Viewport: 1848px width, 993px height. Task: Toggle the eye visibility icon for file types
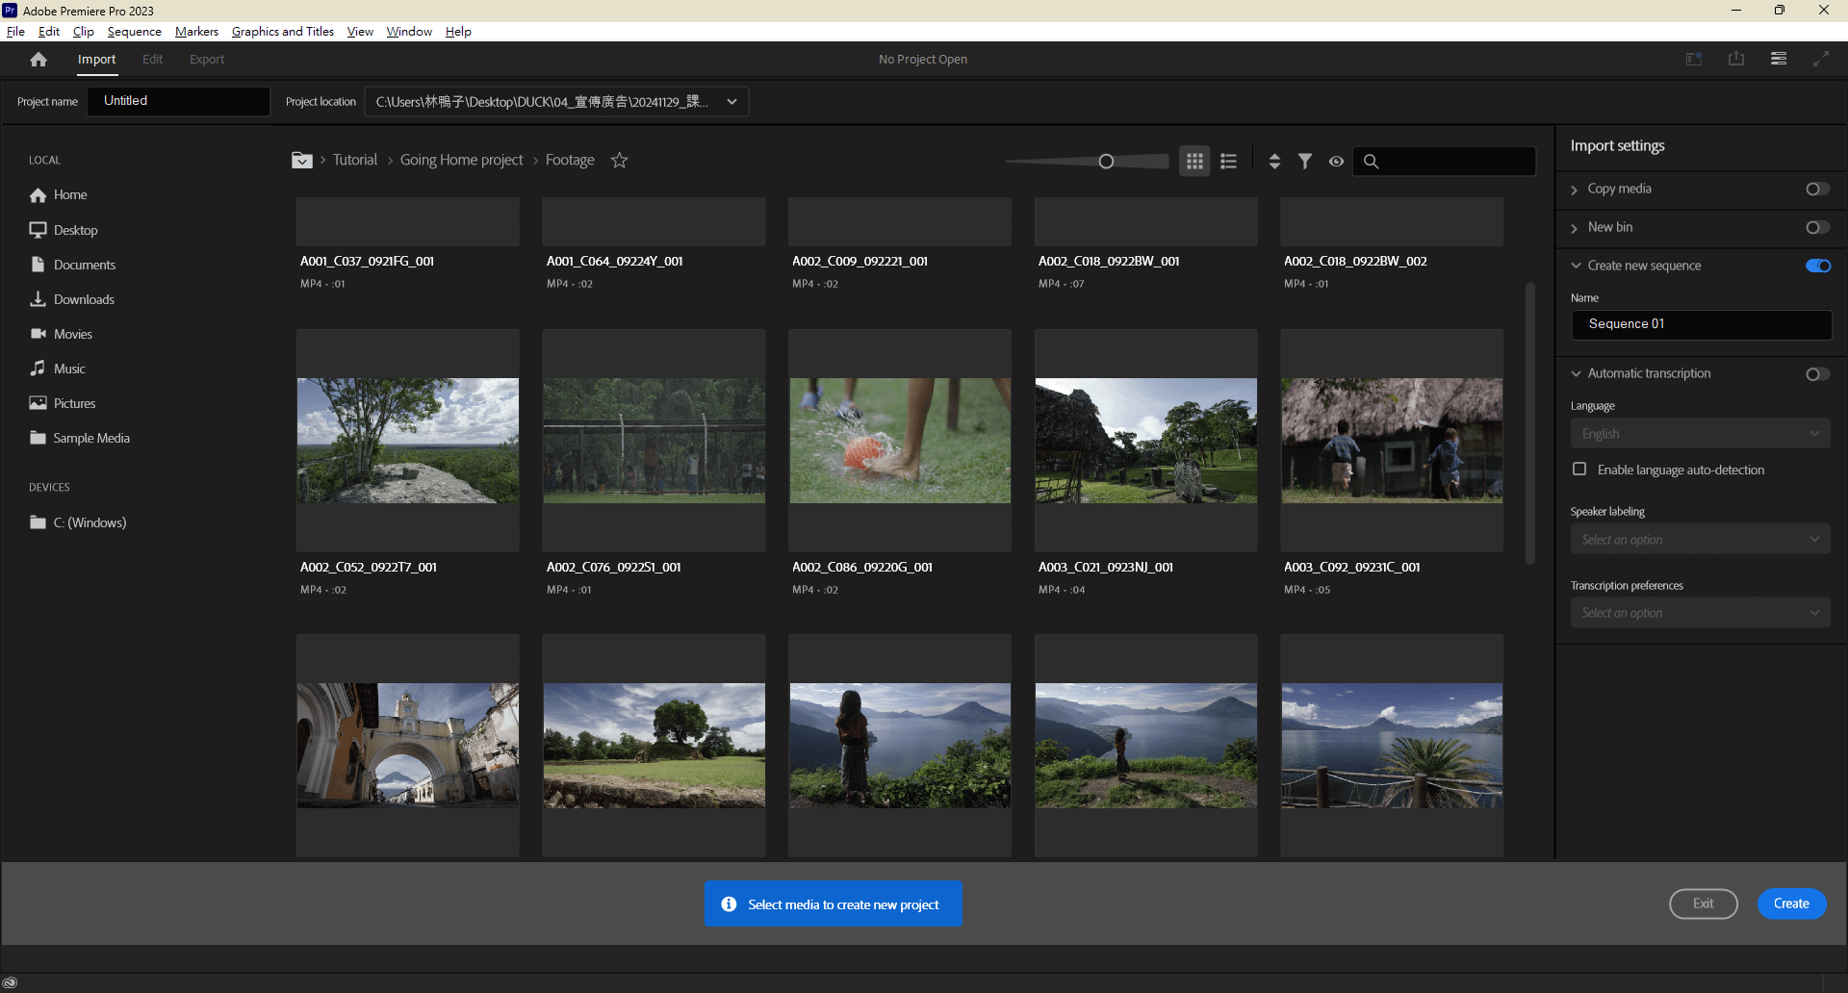1336,162
